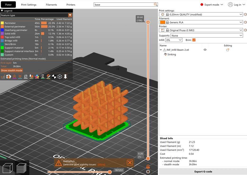Screen dimensions: 247x175
Task: Click the Export G-code button
Action: [203, 172]
